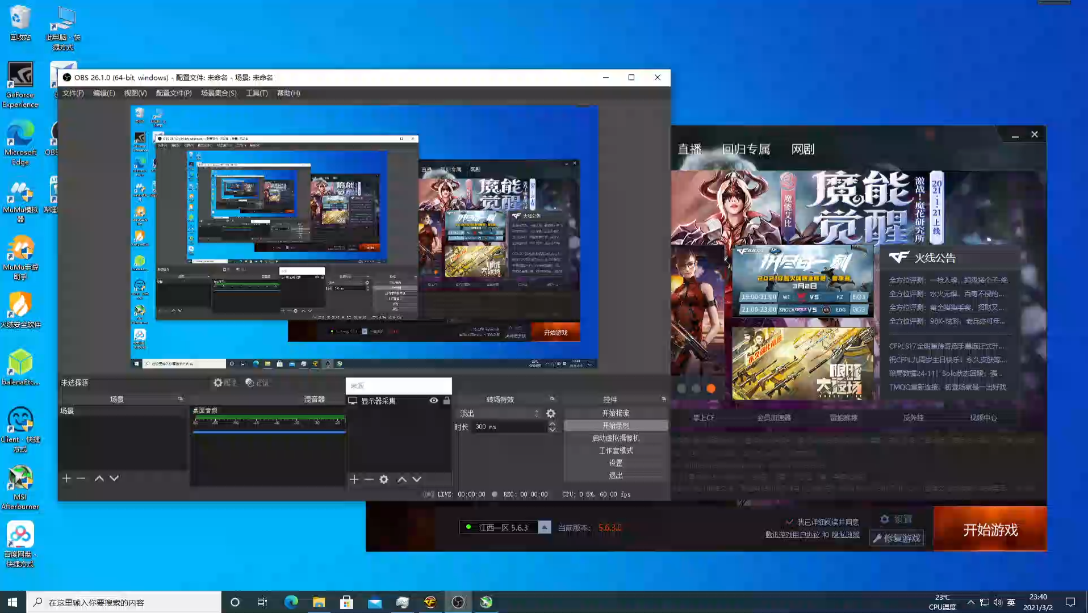Image resolution: width=1088 pixels, height=613 pixels.
Task: Click the 修复游戏 repair game button
Action: point(897,538)
